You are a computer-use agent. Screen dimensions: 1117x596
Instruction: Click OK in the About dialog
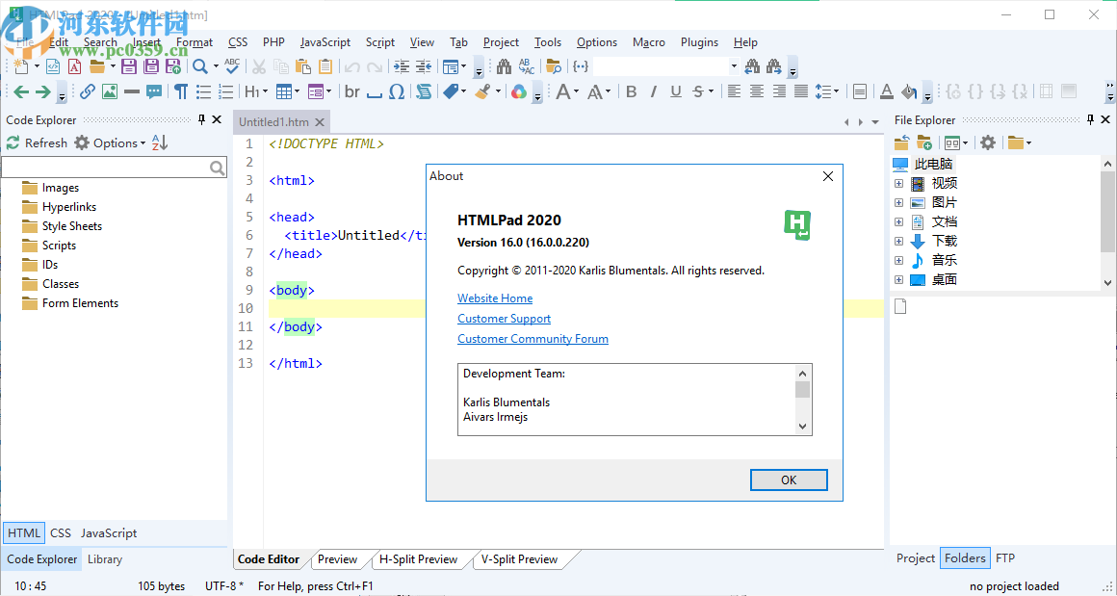point(789,479)
